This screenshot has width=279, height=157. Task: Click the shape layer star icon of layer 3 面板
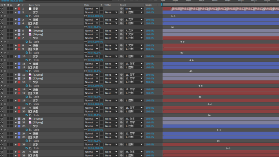[30, 20]
